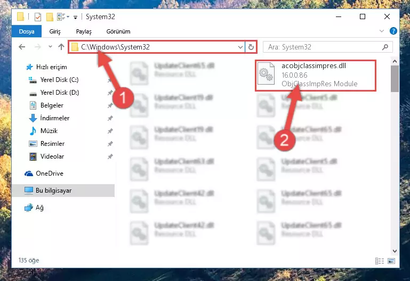
Task: Click the search magnifier icon
Action: click(385, 47)
